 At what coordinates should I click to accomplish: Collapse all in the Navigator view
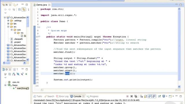click(19, 9)
